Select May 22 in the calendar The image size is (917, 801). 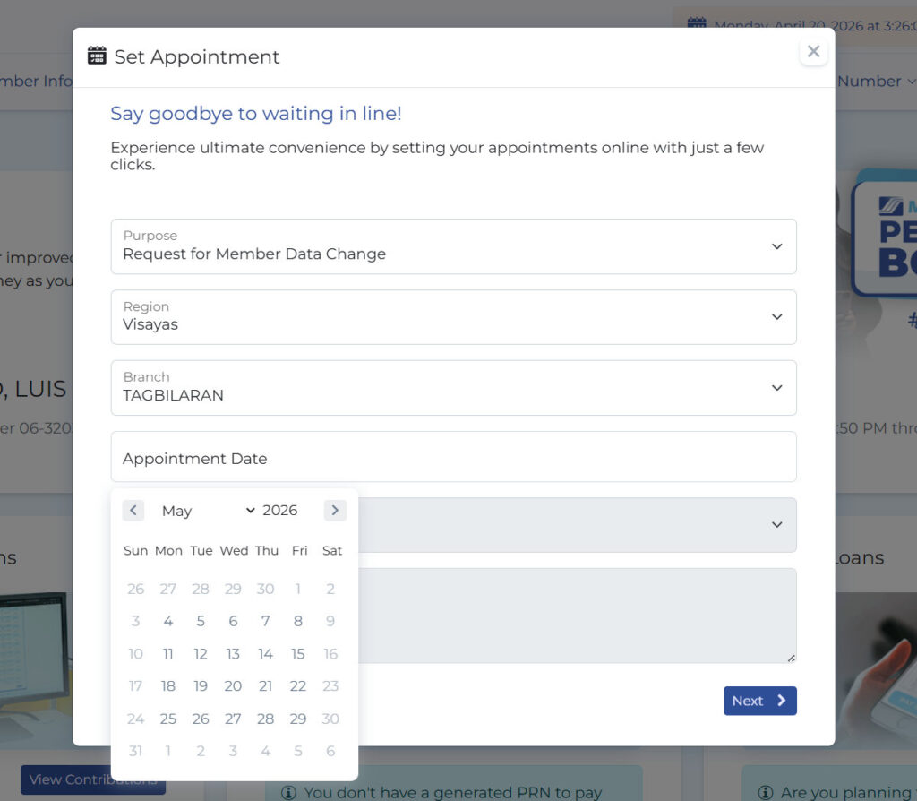tap(297, 685)
